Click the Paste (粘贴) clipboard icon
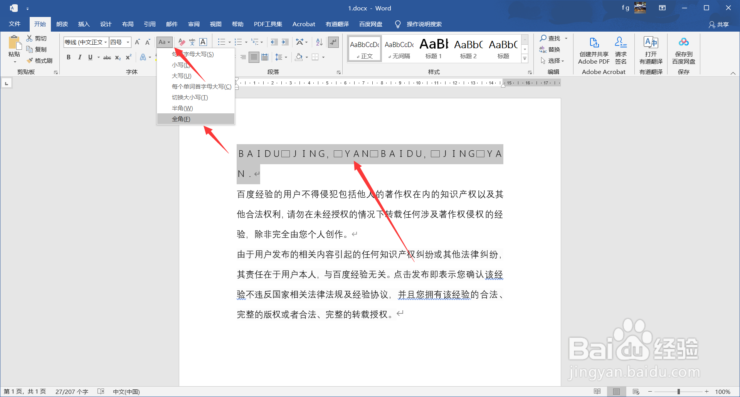This screenshot has width=740, height=397. (14, 42)
